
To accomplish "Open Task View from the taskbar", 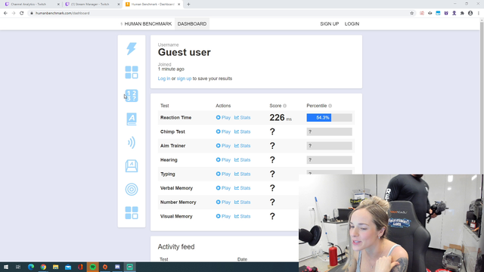I will coord(18,267).
